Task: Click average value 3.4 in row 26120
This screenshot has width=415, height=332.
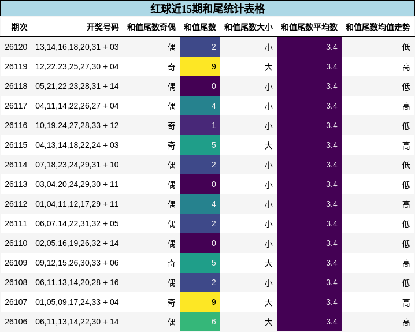Action: [x=309, y=47]
